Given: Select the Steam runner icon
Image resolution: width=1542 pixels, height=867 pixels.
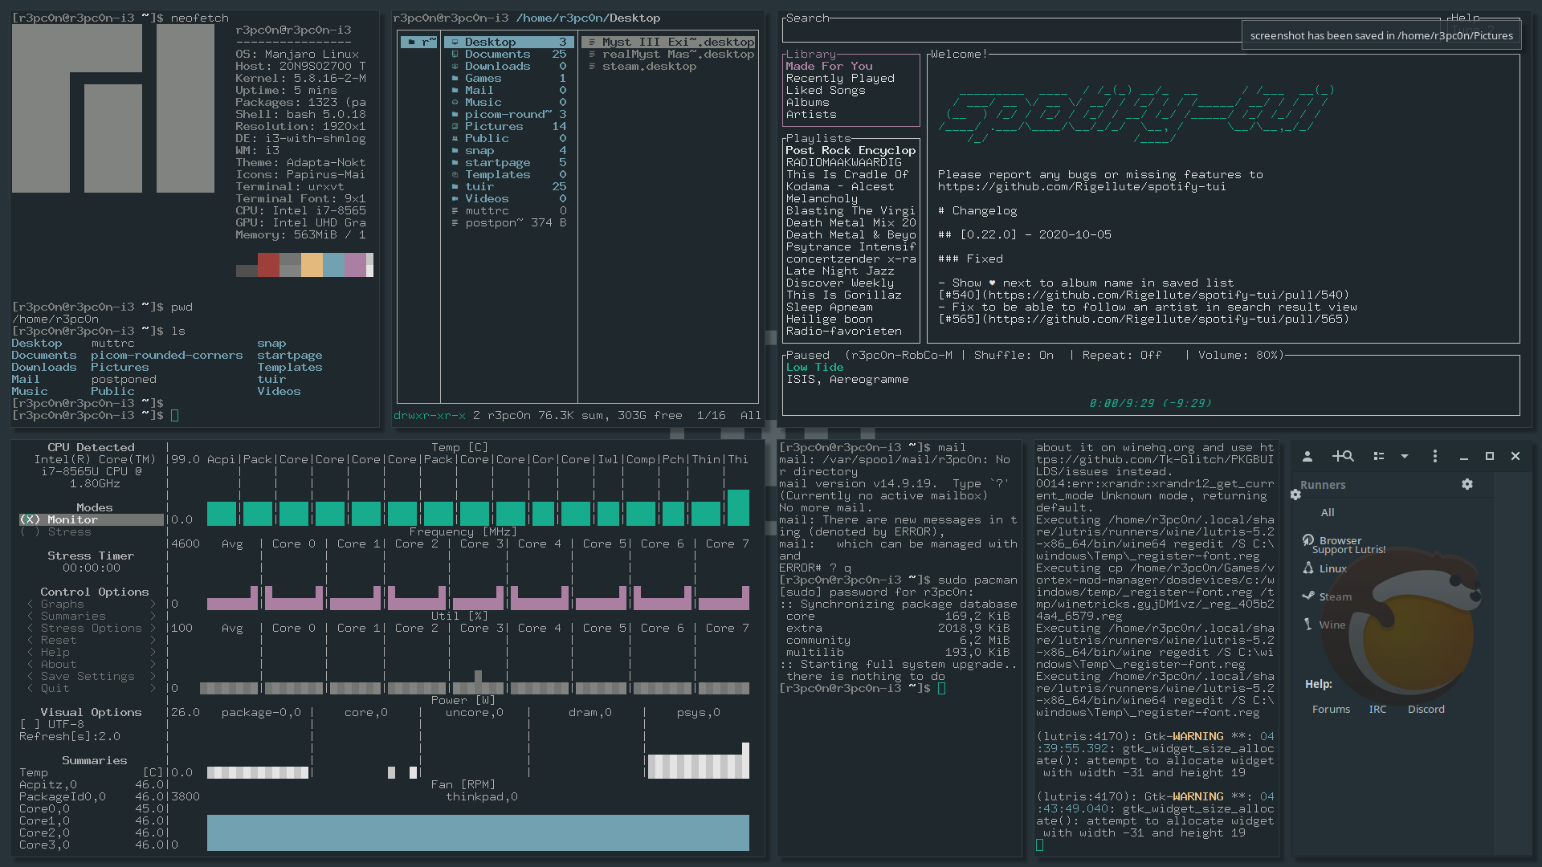Looking at the screenshot, I should point(1308,596).
